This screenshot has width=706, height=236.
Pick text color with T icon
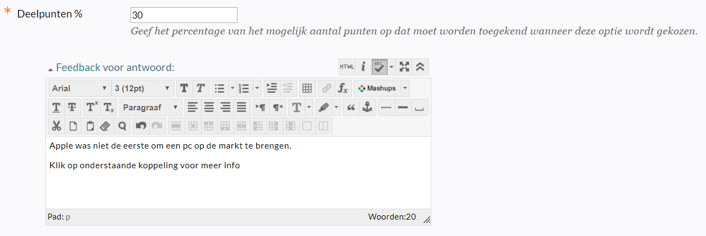click(x=296, y=107)
